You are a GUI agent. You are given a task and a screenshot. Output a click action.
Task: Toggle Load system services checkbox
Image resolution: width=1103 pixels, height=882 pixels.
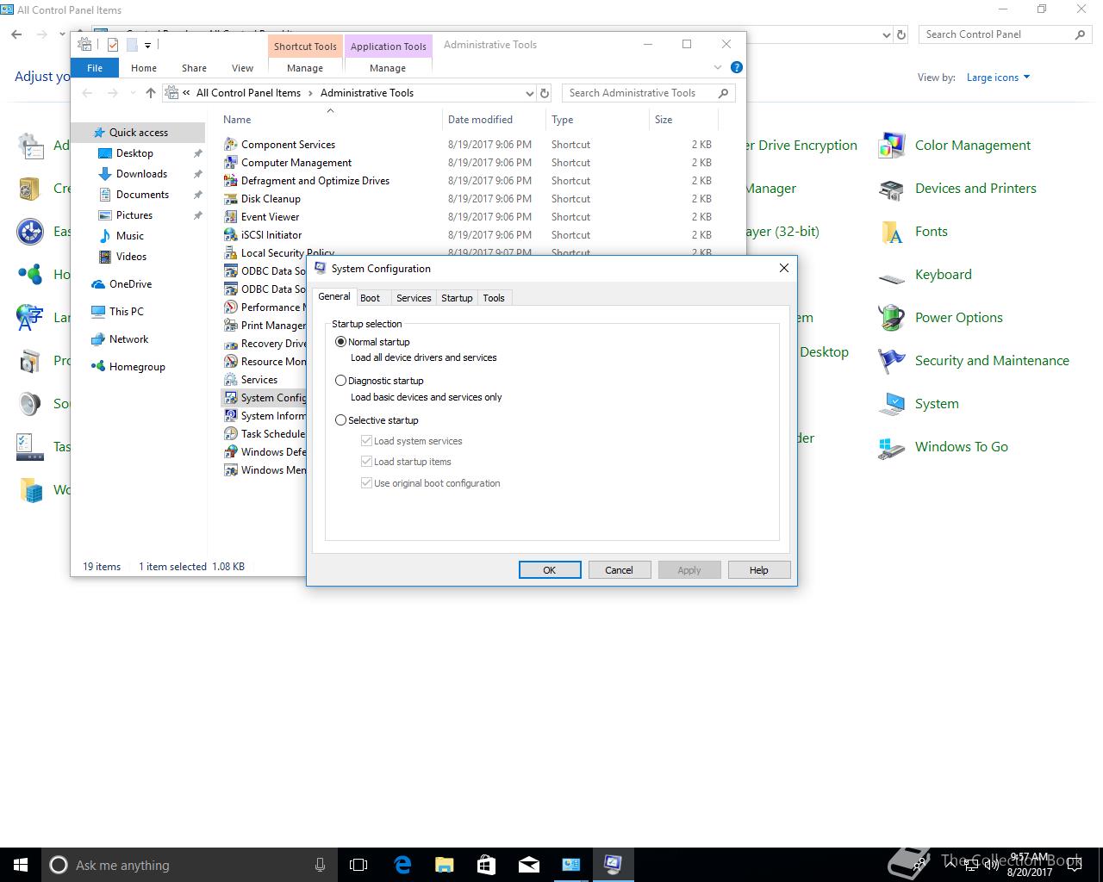[x=366, y=441]
